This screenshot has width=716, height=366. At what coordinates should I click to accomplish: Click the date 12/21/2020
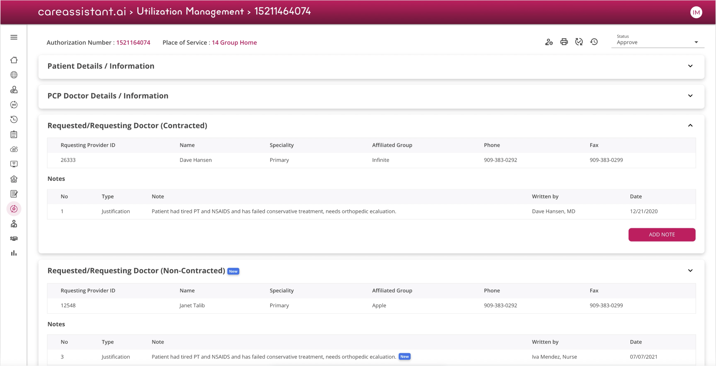(x=644, y=211)
